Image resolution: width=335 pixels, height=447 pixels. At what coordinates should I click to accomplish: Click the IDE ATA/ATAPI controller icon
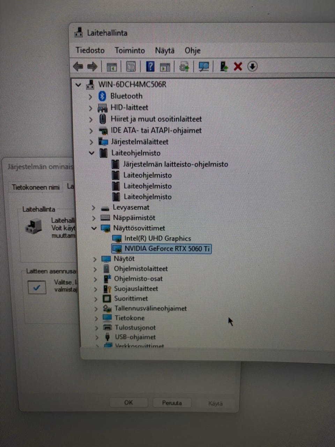(103, 131)
